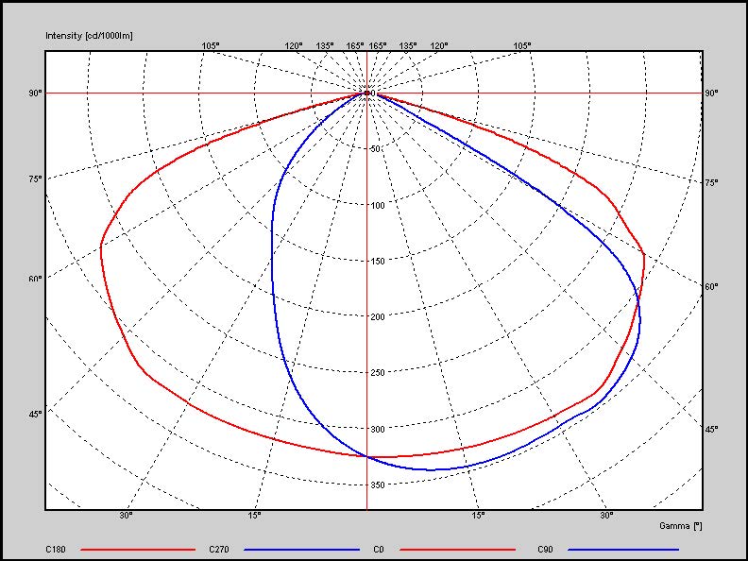748x561 pixels.
Task: Click the "0" origin label at the diagram center
Action: pyautogui.click(x=373, y=93)
